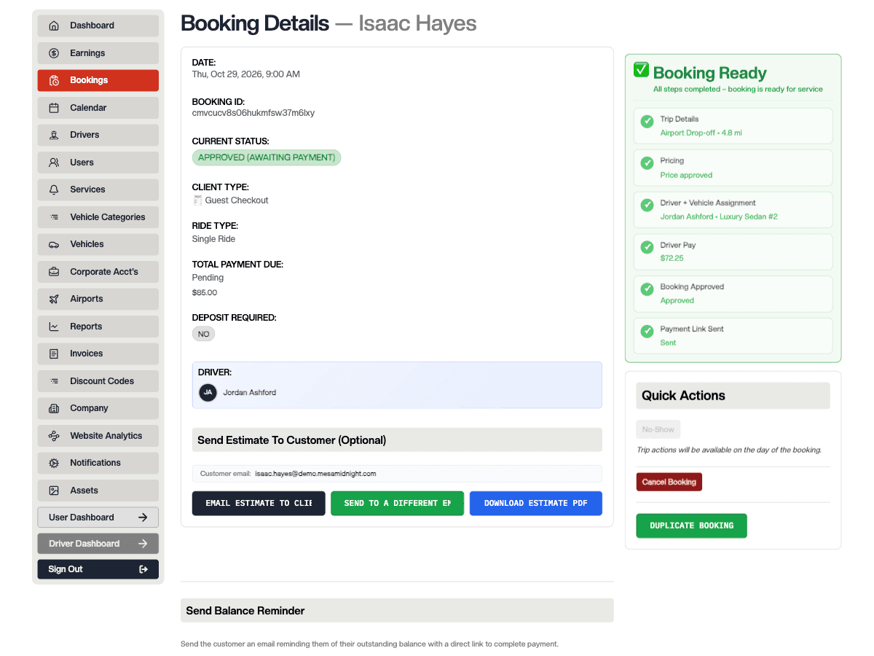Image resolution: width=874 pixels, height=656 pixels.
Task: Click the green Booking Ready checkmark icon
Action: [641, 69]
